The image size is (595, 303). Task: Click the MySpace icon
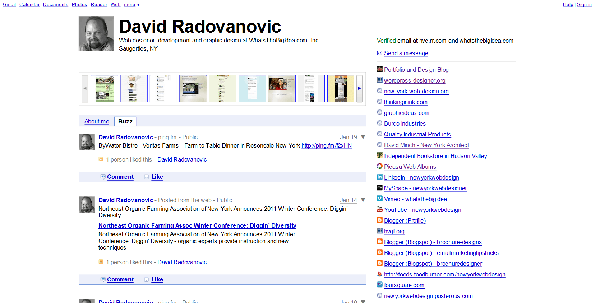click(379, 187)
